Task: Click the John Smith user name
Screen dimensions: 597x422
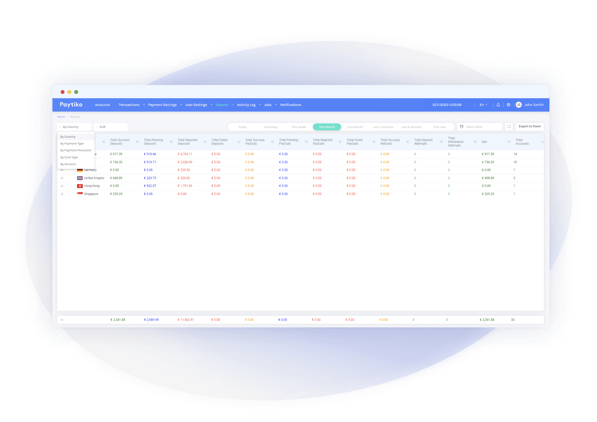Action: tap(534, 105)
